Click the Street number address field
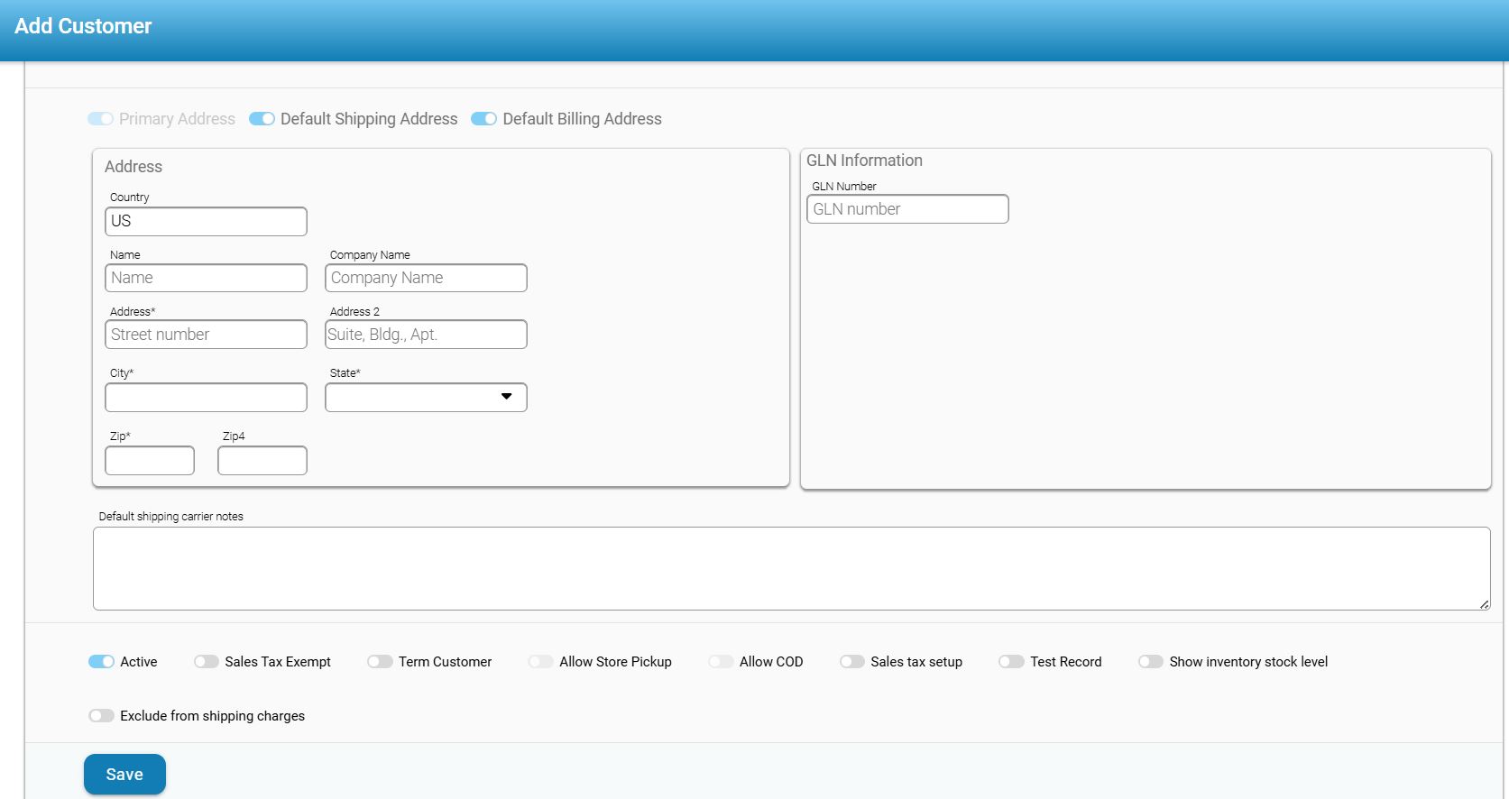Viewport: 1509px width, 799px height. [x=206, y=335]
